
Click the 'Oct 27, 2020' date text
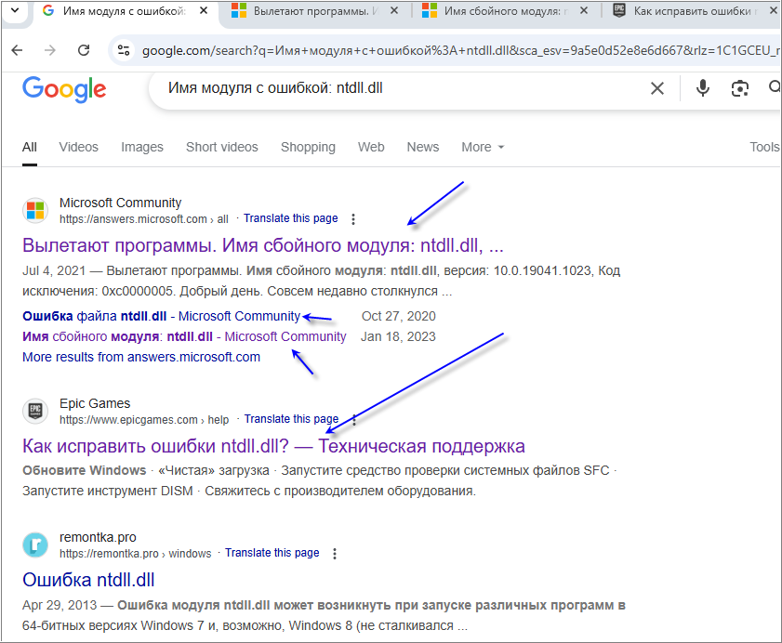(x=399, y=317)
